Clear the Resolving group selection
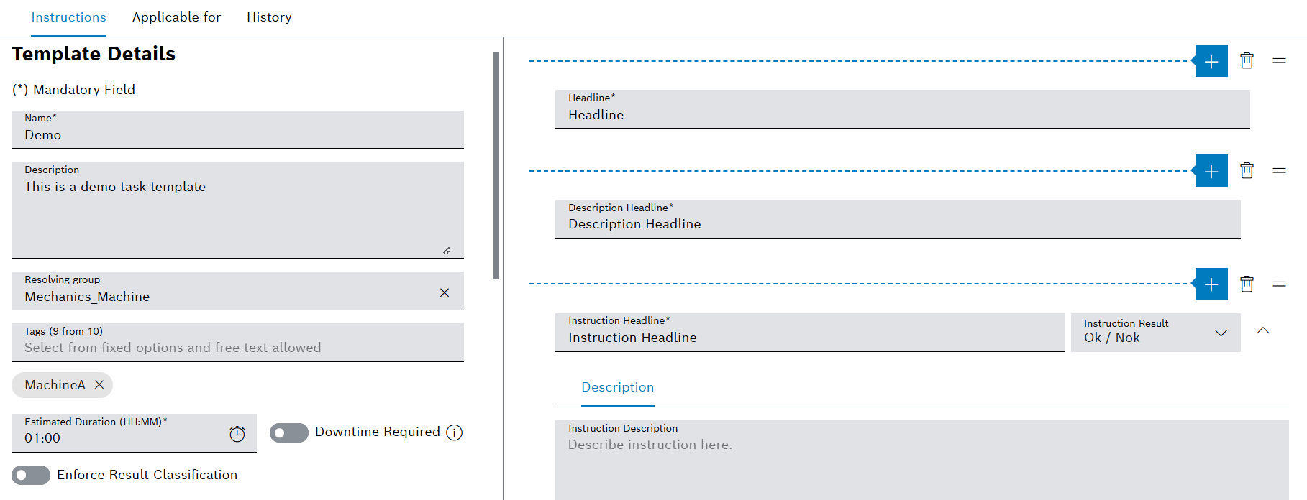Image resolution: width=1307 pixels, height=500 pixels. point(445,292)
